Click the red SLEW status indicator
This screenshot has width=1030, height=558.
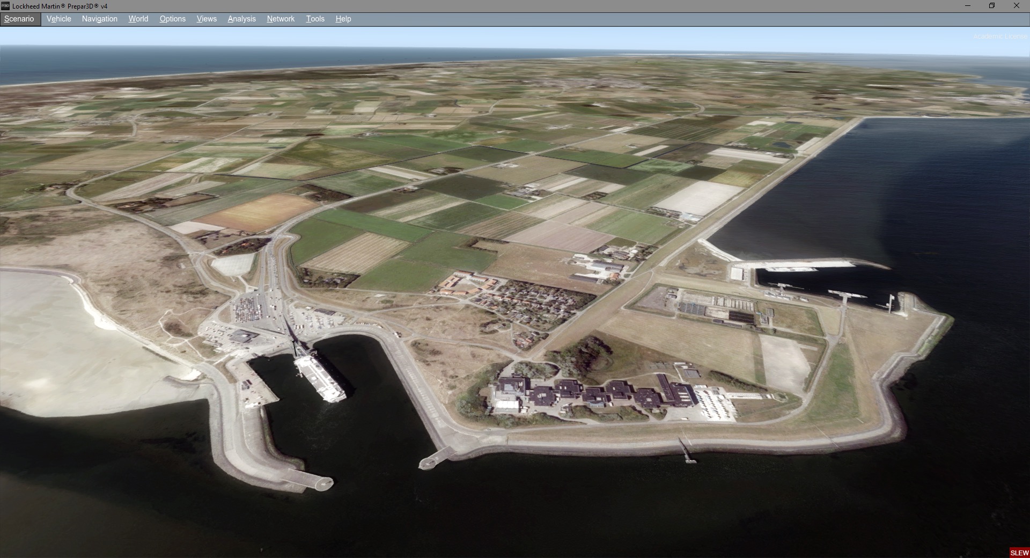pos(1019,553)
